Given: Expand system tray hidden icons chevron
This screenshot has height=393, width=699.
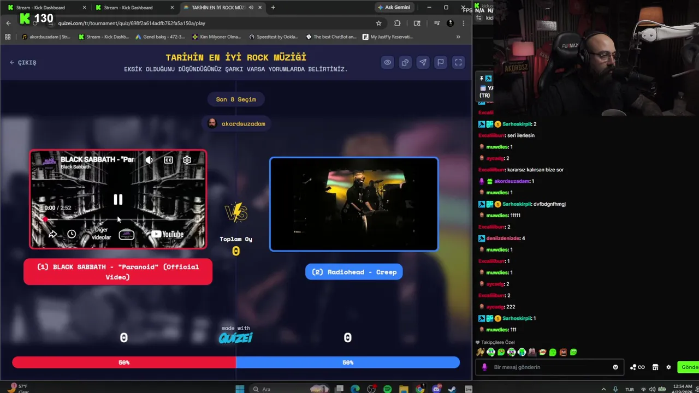Looking at the screenshot, I should click(x=604, y=389).
